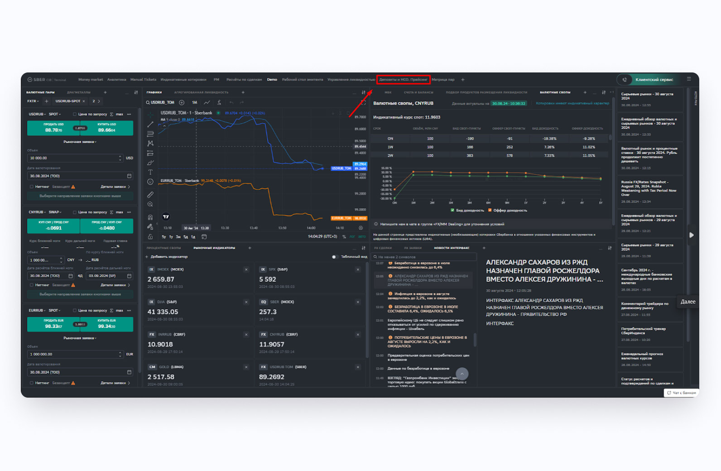721x471 pixels.
Task: Switch to Драгметаллы panel tab
Action: (x=79, y=92)
